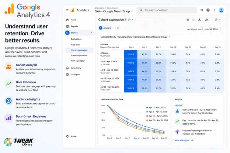
Task: Click View all insights link
Action: (x=184, y=140)
